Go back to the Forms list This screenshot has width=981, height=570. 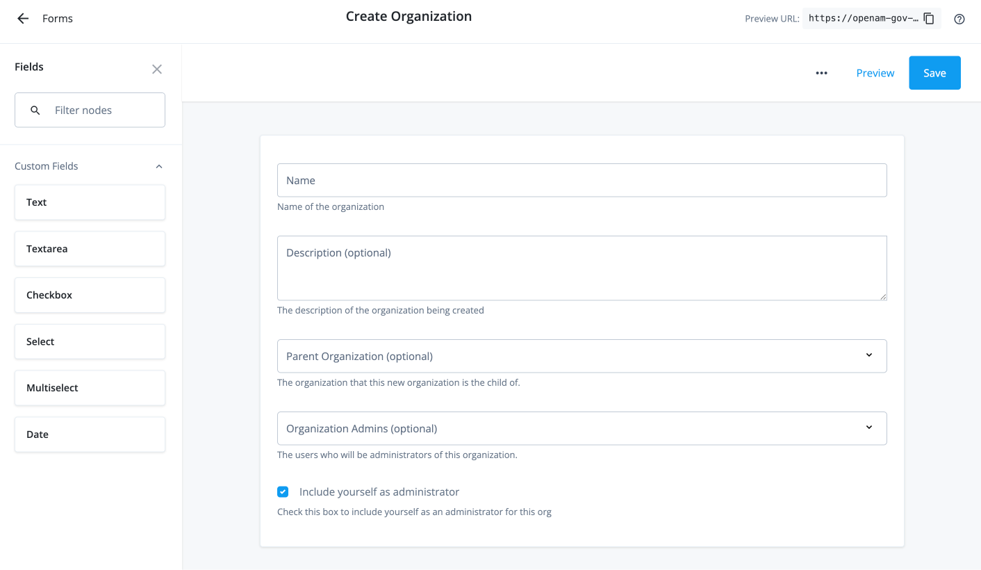click(x=22, y=19)
